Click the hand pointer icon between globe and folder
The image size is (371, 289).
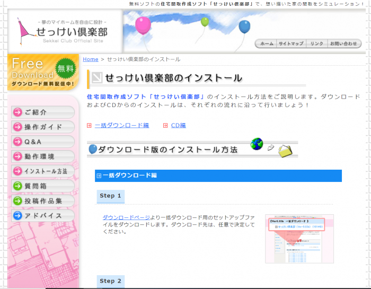[271, 148]
